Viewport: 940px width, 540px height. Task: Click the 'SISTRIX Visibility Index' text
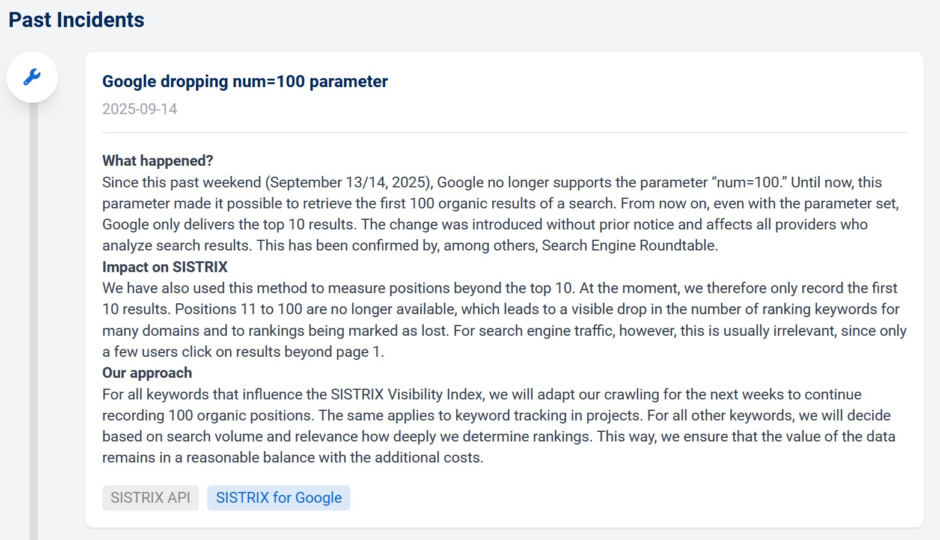point(407,395)
